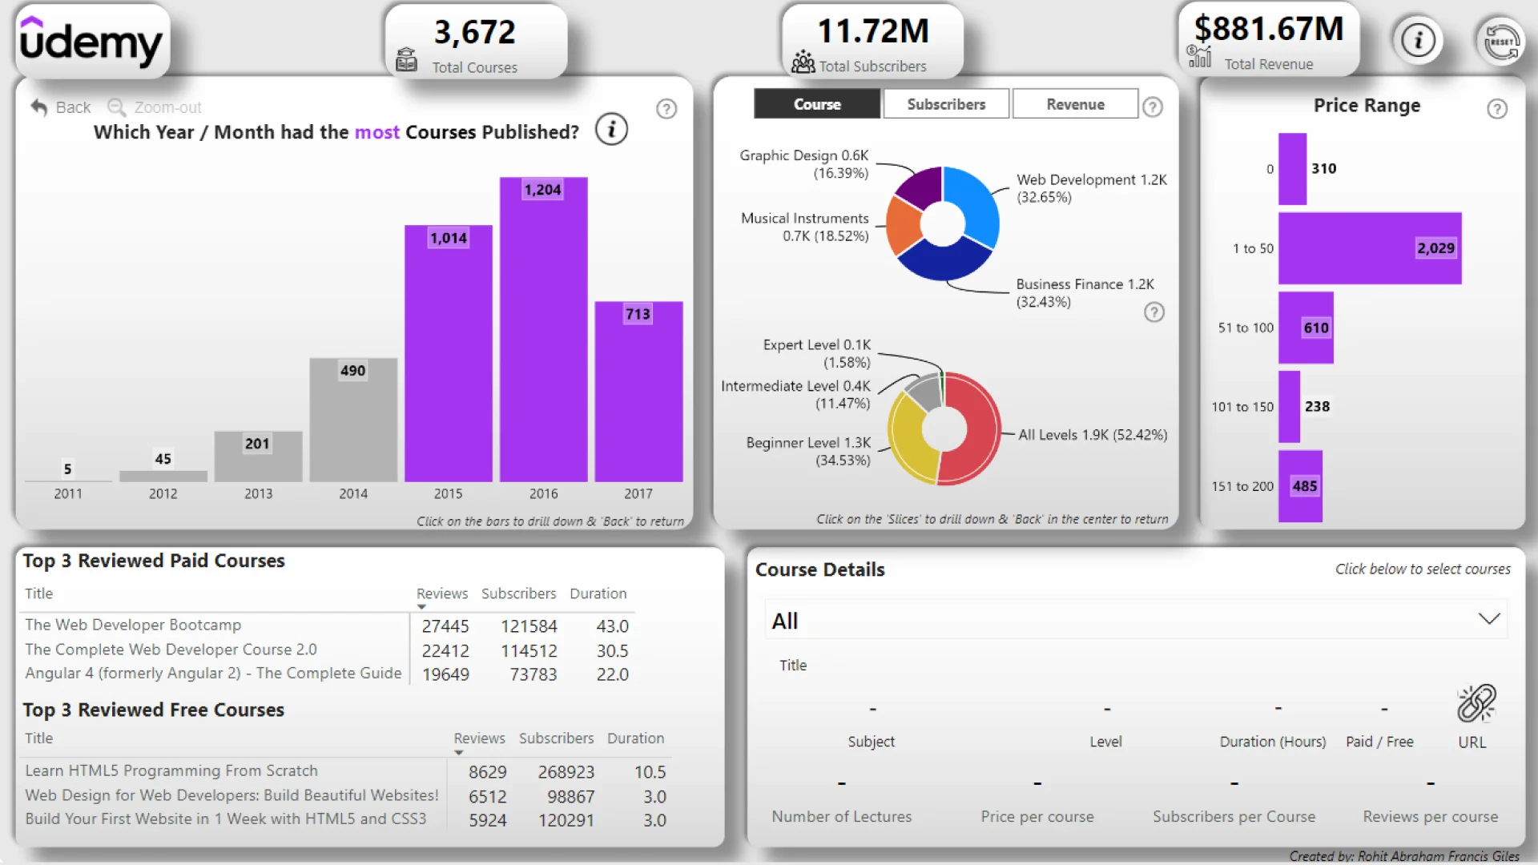
Task: Click the Udemy logo
Action: [x=91, y=41]
